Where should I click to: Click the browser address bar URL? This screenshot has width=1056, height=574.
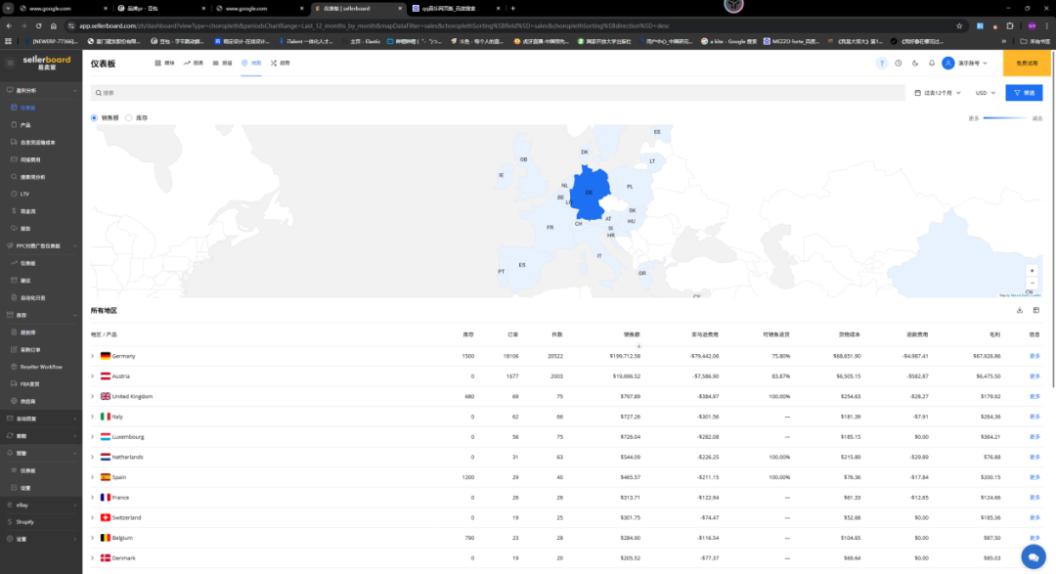click(x=374, y=25)
